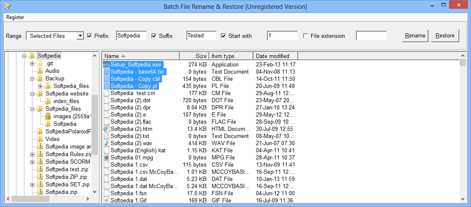The width and height of the screenshot is (471, 207).
Task: Click the .git folder icon in the tree
Action: click(40, 63)
